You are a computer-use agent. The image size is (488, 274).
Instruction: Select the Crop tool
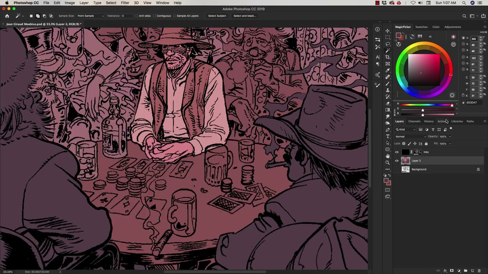click(388, 57)
